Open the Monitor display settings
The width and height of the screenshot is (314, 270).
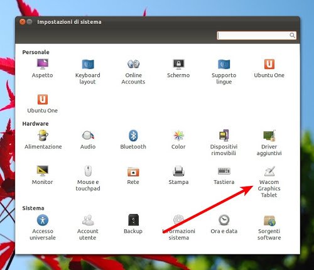click(43, 175)
